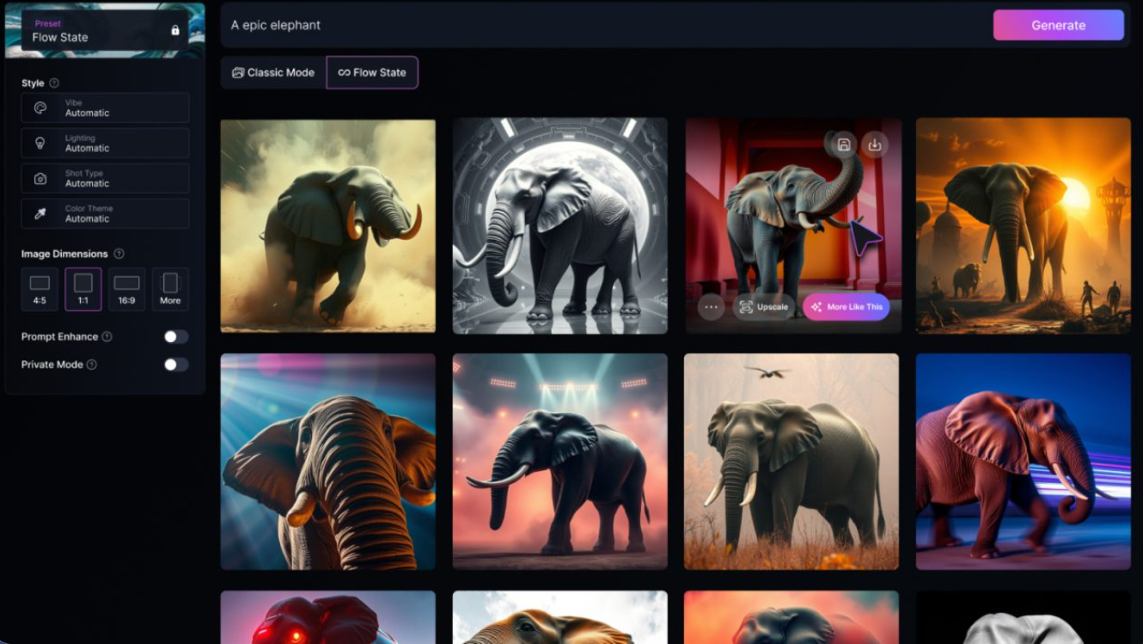Viewport: 1143px width, 644px height.
Task: Open the elephant with flying bird thumbnail
Action: click(x=792, y=462)
